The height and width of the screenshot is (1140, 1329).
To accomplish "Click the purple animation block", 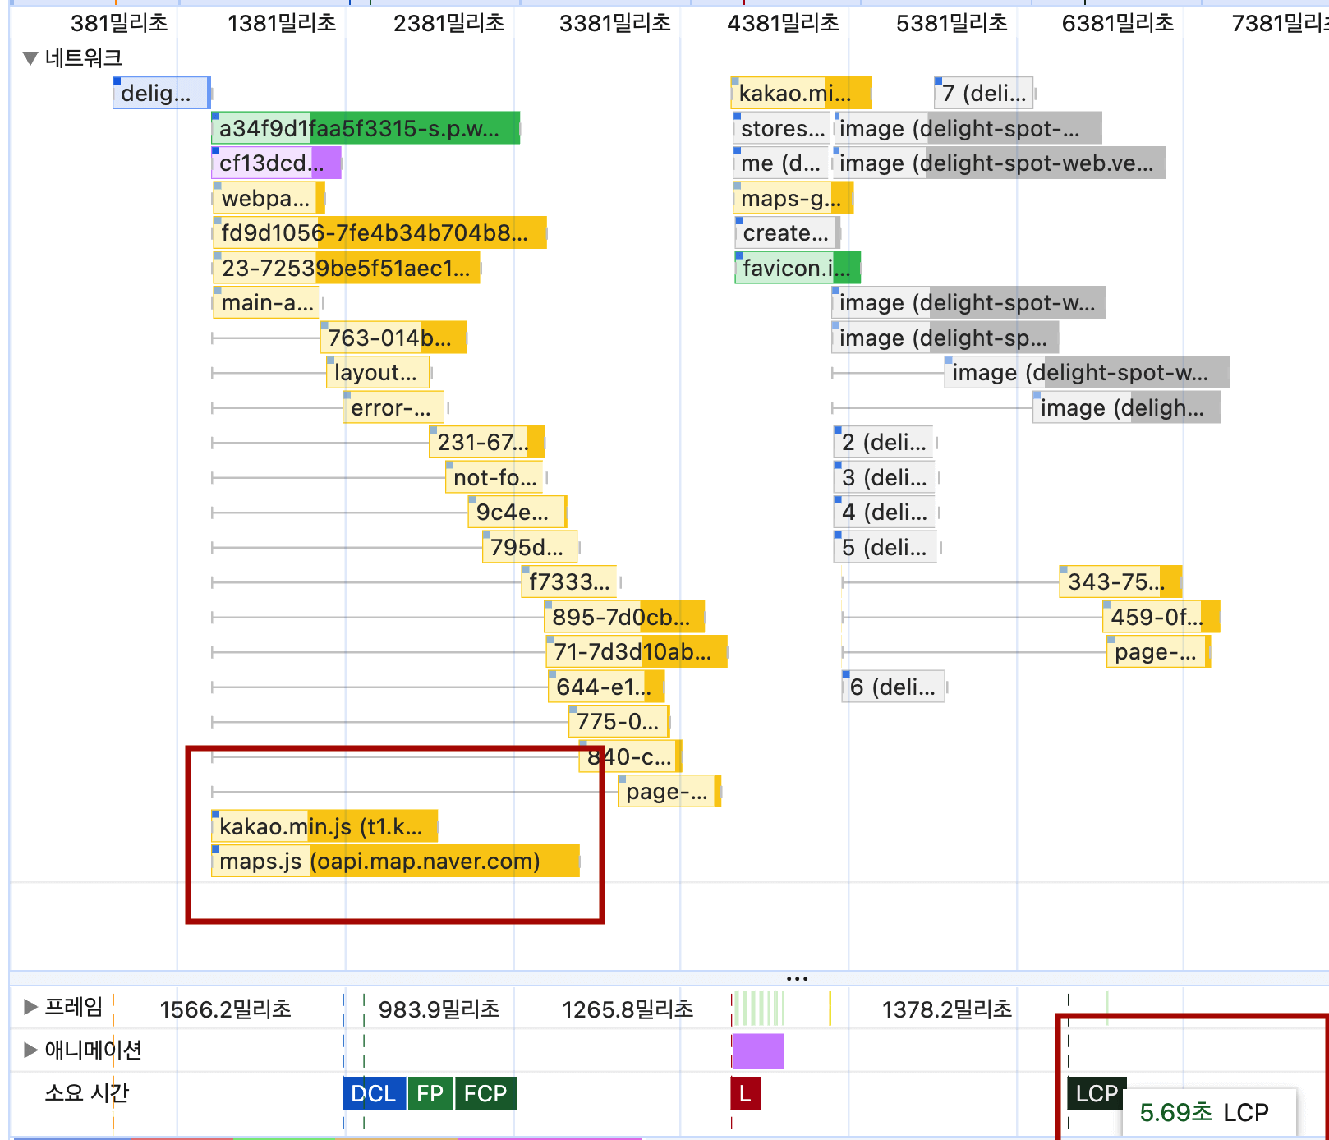I will click(x=757, y=1050).
